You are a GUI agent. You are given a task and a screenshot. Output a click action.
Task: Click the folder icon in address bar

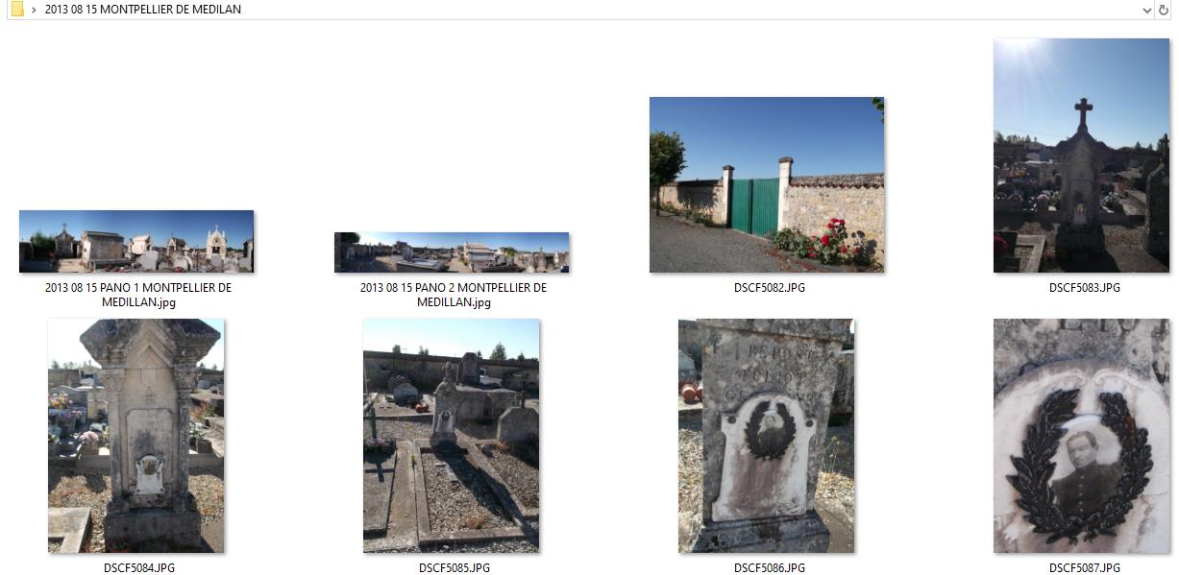click(x=17, y=10)
